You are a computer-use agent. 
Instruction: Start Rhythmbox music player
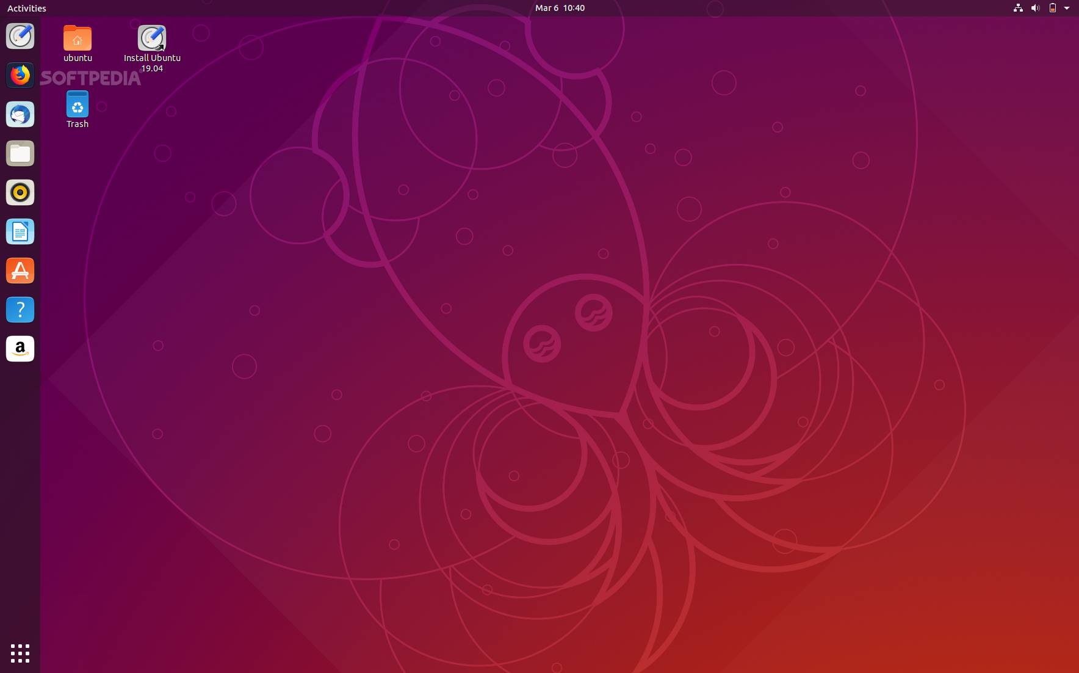pos(20,192)
